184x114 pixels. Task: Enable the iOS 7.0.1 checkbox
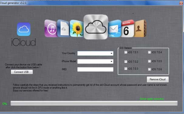click(126, 52)
